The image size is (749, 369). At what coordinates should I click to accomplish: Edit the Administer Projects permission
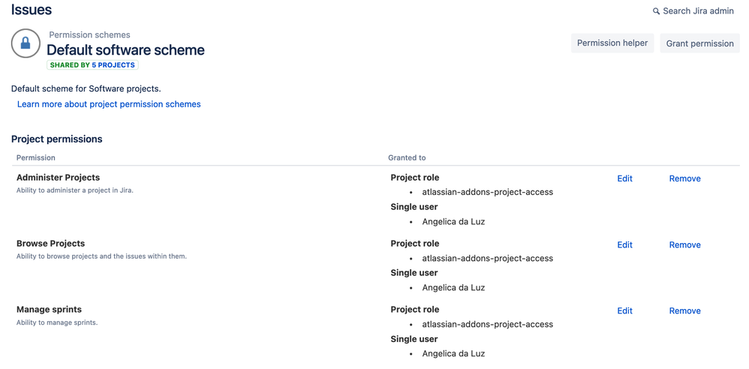(x=624, y=178)
